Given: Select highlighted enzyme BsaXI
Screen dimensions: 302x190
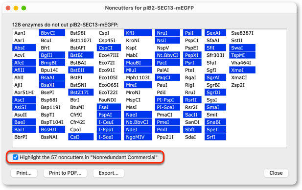Looking at the screenshot, I should (52, 85).
